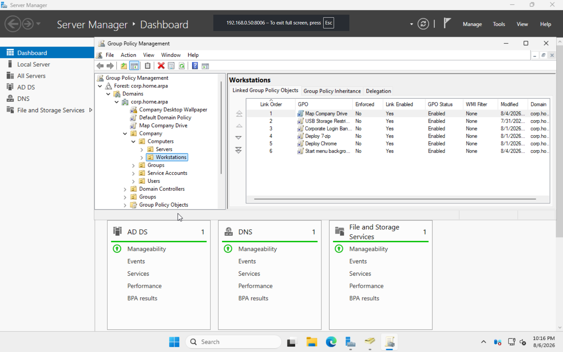Click the taskbar Search box
The width and height of the screenshot is (563, 352).
click(x=234, y=342)
